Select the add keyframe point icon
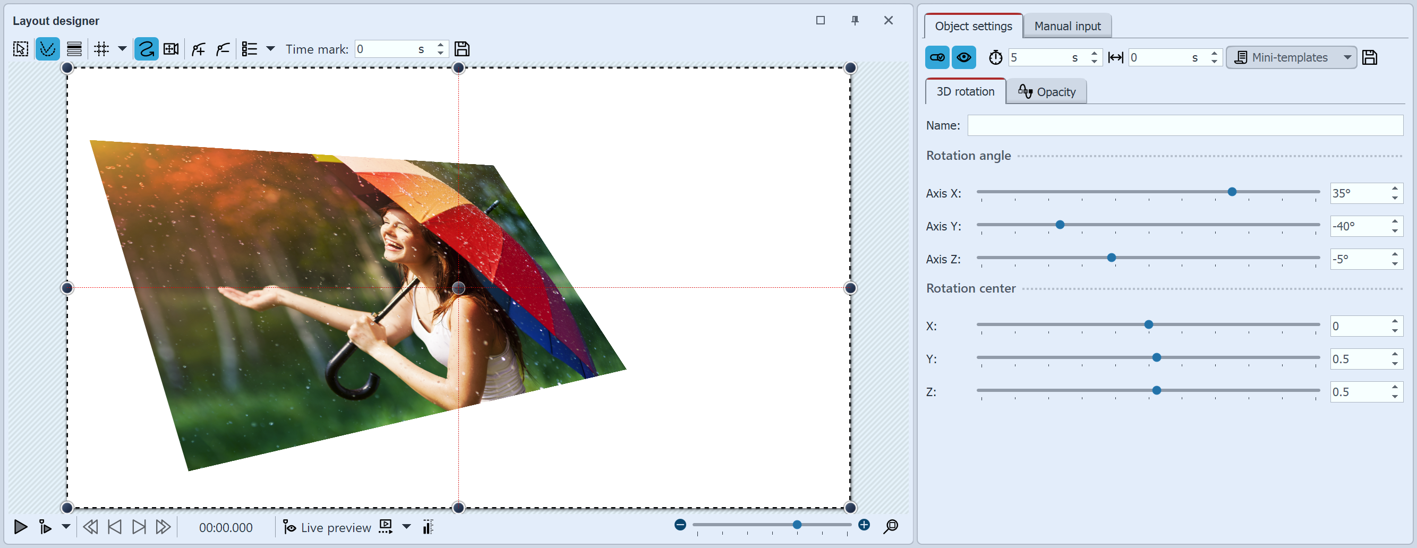The height and width of the screenshot is (548, 1417). point(198,49)
